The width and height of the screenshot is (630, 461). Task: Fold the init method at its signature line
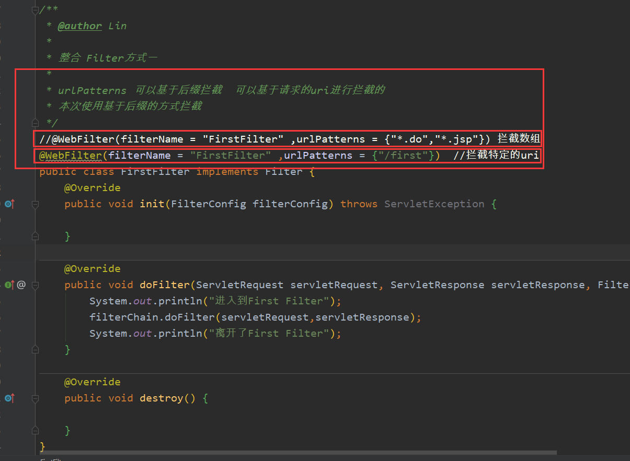[x=35, y=204]
